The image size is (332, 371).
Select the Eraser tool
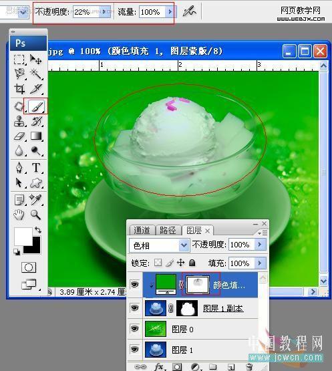(19, 136)
